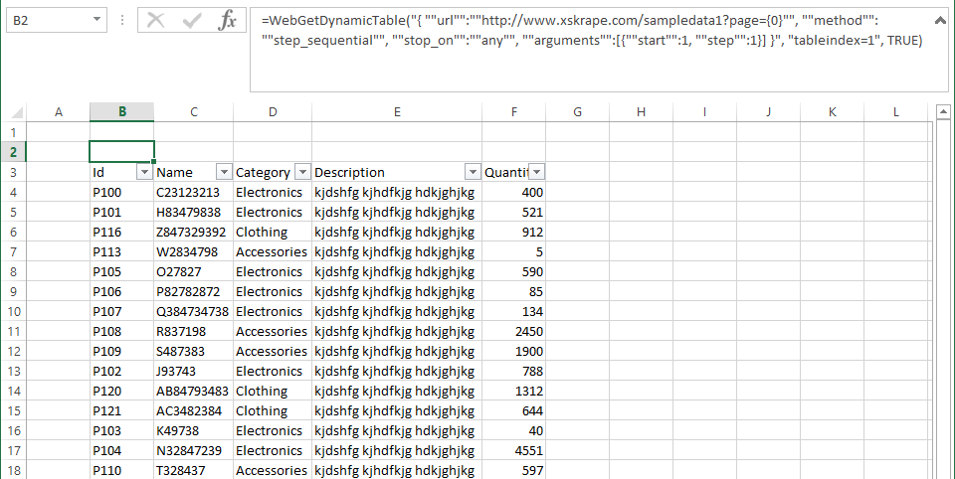Image resolution: width=955 pixels, height=479 pixels.
Task: Select the cell showing quantity 4551
Action: coord(513,451)
